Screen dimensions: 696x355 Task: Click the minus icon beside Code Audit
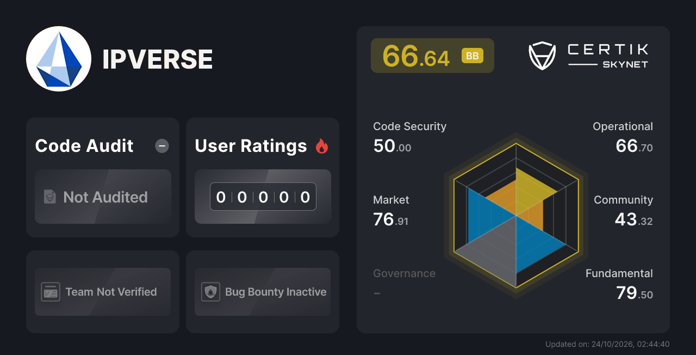pyautogui.click(x=162, y=146)
